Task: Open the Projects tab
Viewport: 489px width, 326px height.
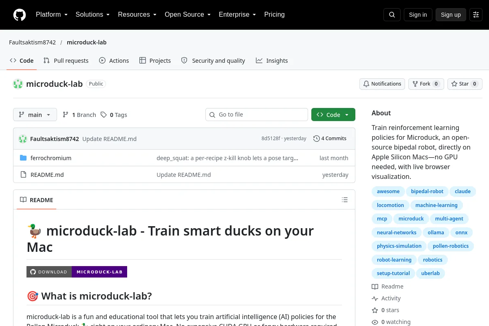Action: point(155,61)
